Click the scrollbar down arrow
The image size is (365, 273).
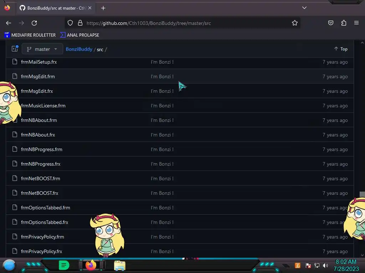(x=362, y=255)
